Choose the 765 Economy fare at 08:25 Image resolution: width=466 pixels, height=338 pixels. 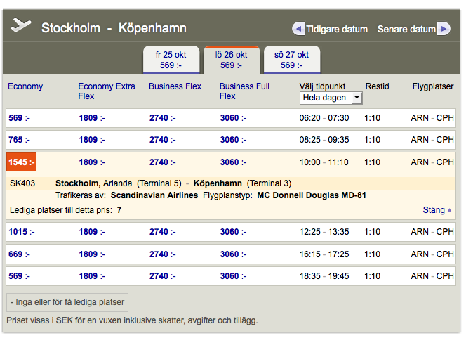pyautogui.click(x=19, y=140)
